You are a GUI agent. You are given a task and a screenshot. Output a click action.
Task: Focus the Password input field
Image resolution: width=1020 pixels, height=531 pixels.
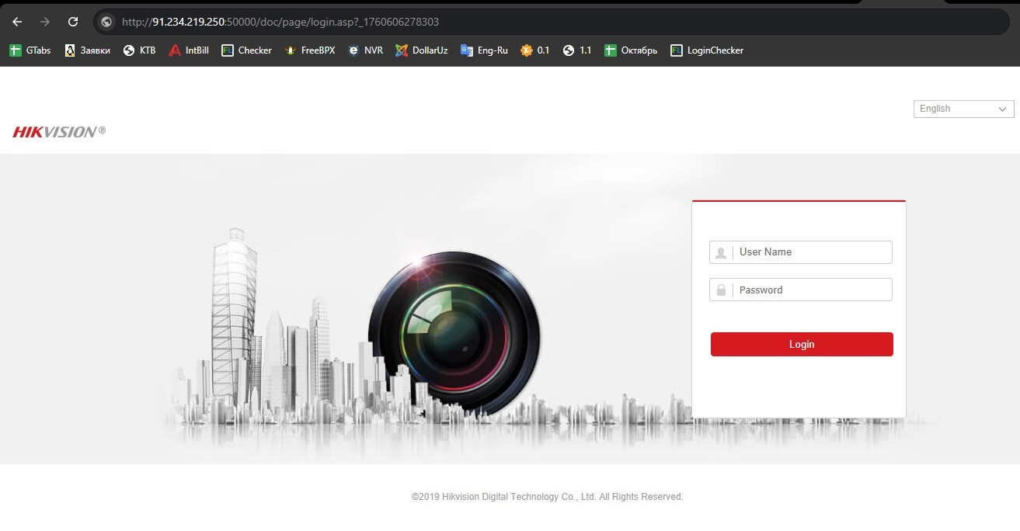(812, 290)
